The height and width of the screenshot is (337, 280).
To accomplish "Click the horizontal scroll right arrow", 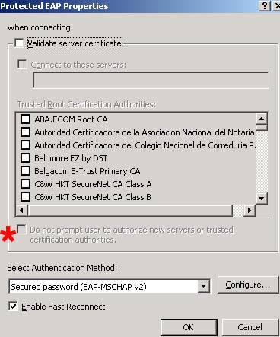I will coord(250,210).
